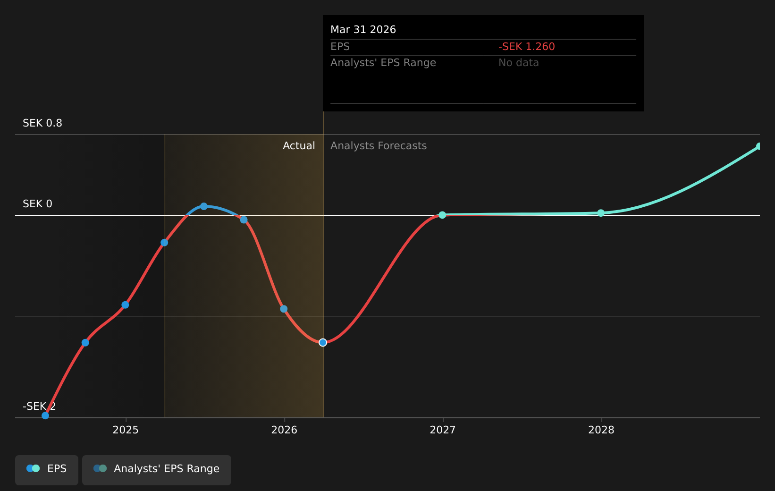The height and width of the screenshot is (491, 775).
Task: Click the 2025 x-axis label
Action: [x=126, y=430]
